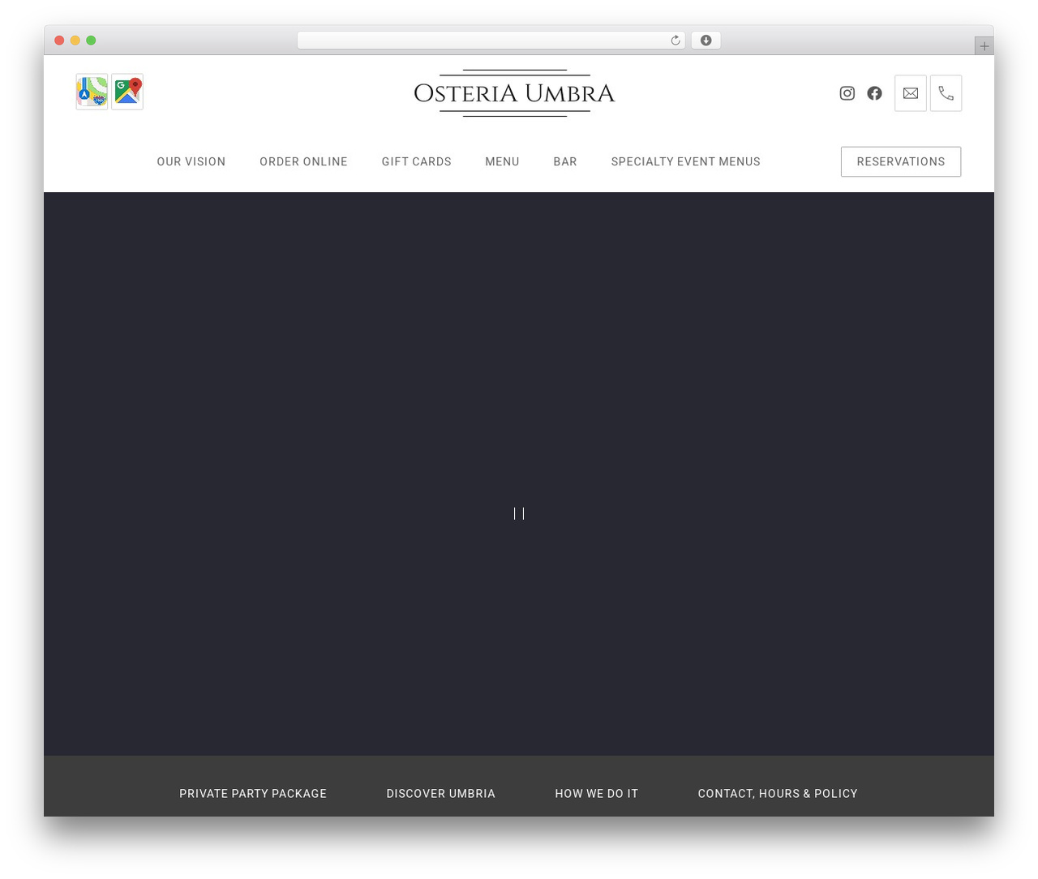Click the Reservations button
Image resolution: width=1038 pixels, height=879 pixels.
901,161
